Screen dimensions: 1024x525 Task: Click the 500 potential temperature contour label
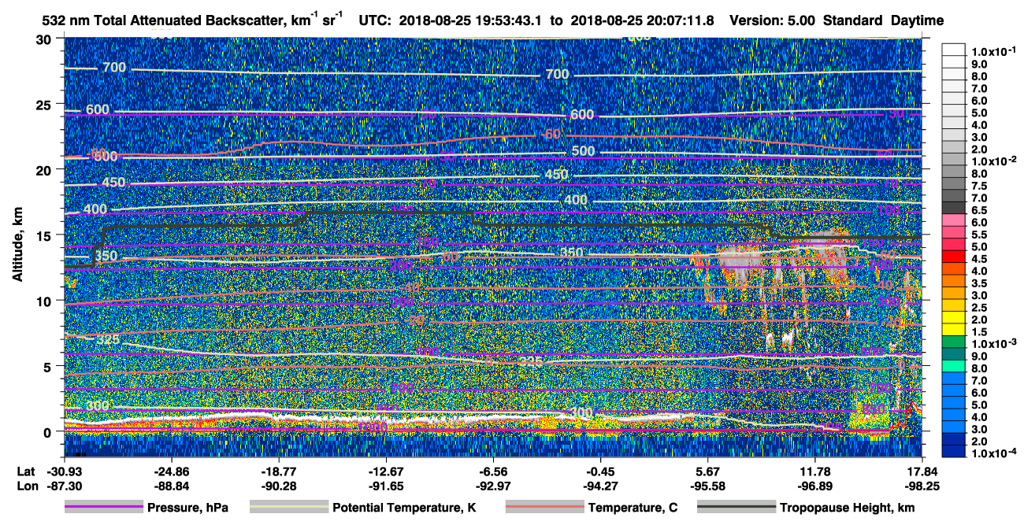click(583, 151)
